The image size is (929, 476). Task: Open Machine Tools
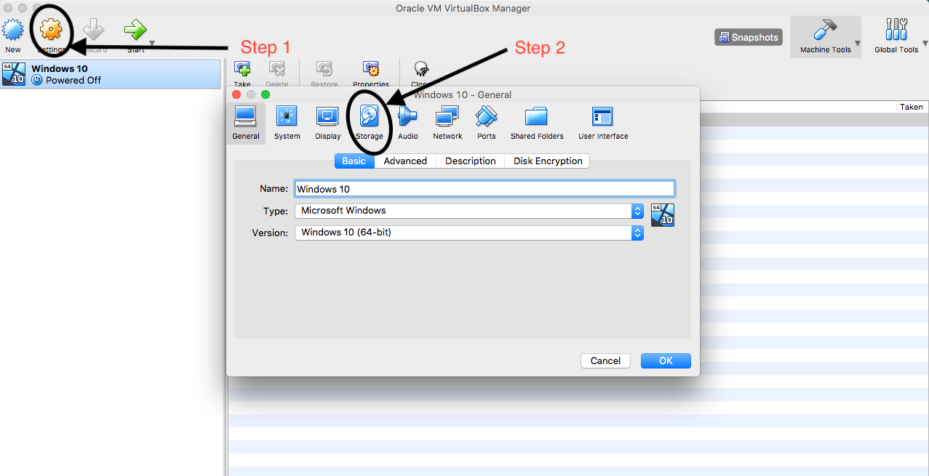[x=825, y=36]
